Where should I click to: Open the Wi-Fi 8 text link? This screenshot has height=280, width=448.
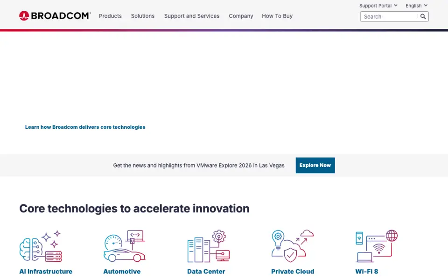[x=367, y=272]
